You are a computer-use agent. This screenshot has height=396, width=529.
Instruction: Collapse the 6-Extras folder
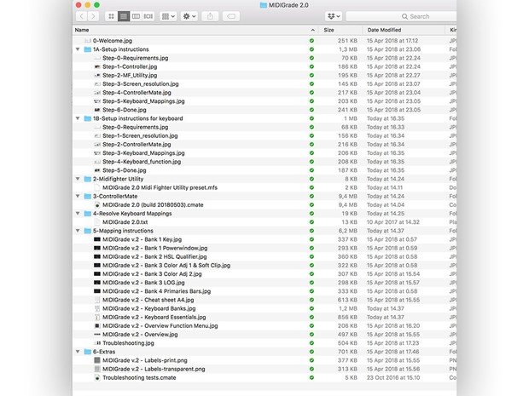click(78, 352)
